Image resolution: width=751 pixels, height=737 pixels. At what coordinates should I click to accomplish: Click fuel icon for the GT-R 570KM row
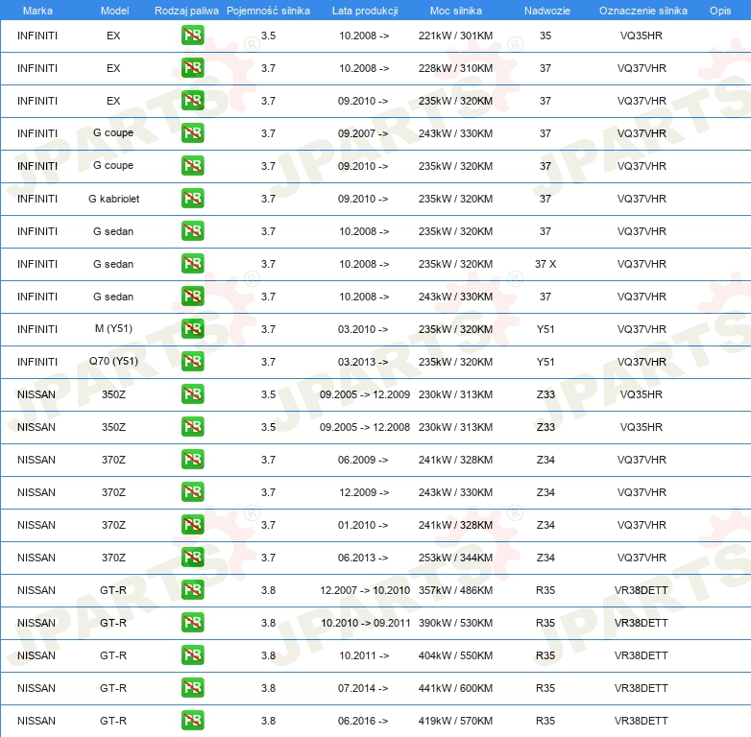coord(192,721)
